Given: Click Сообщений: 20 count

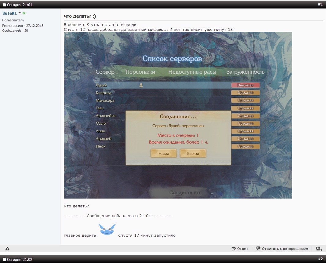Looking at the screenshot, I should coord(15,31).
